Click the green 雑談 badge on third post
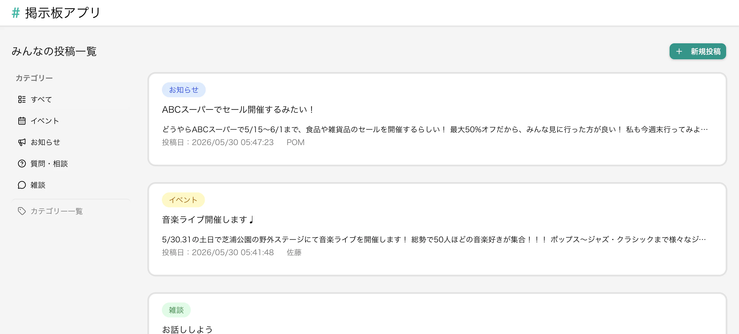The image size is (739, 334). pyautogui.click(x=176, y=310)
